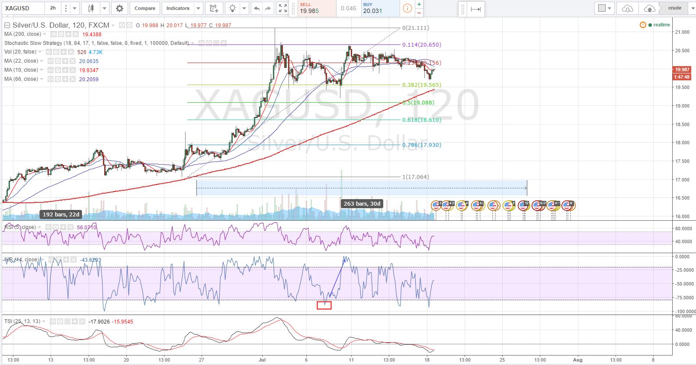Save chart with cloud upload icon

coord(649,8)
